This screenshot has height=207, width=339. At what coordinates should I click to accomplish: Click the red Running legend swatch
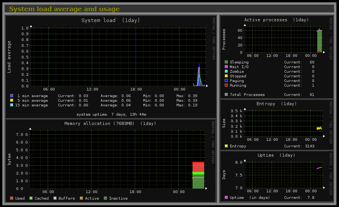[x=226, y=85]
